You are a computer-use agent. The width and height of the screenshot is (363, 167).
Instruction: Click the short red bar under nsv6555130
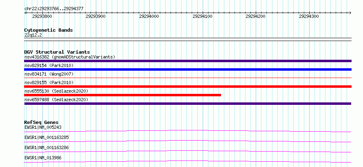tap(122, 95)
